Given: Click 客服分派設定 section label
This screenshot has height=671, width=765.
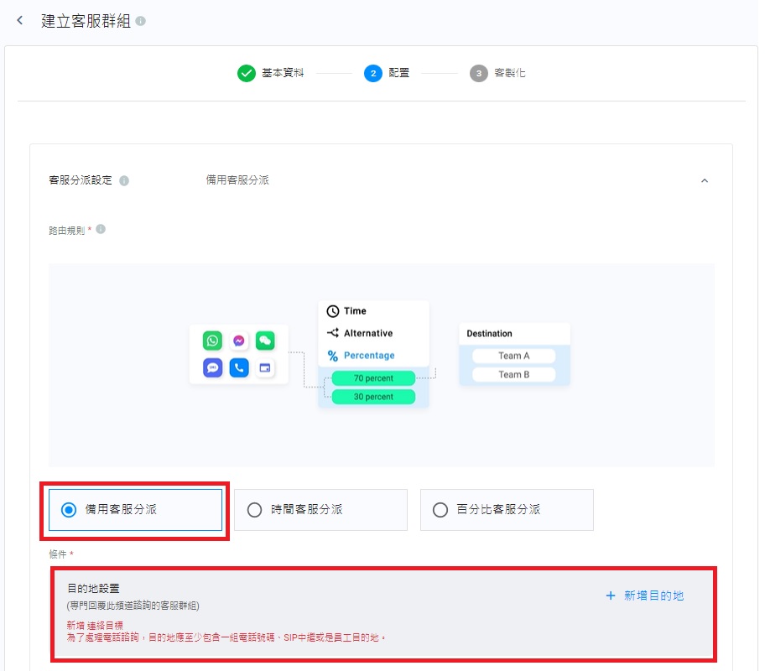Looking at the screenshot, I should pos(81,180).
